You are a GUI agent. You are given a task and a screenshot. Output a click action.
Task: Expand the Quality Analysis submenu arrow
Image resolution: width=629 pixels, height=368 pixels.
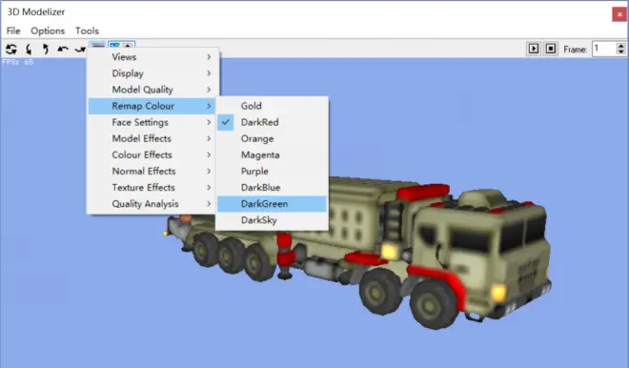coord(209,204)
